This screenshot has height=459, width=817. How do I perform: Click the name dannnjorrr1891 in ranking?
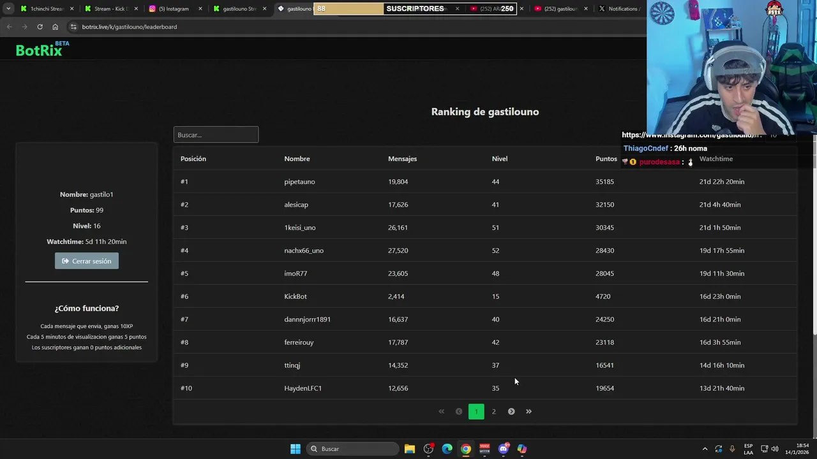coord(308,319)
